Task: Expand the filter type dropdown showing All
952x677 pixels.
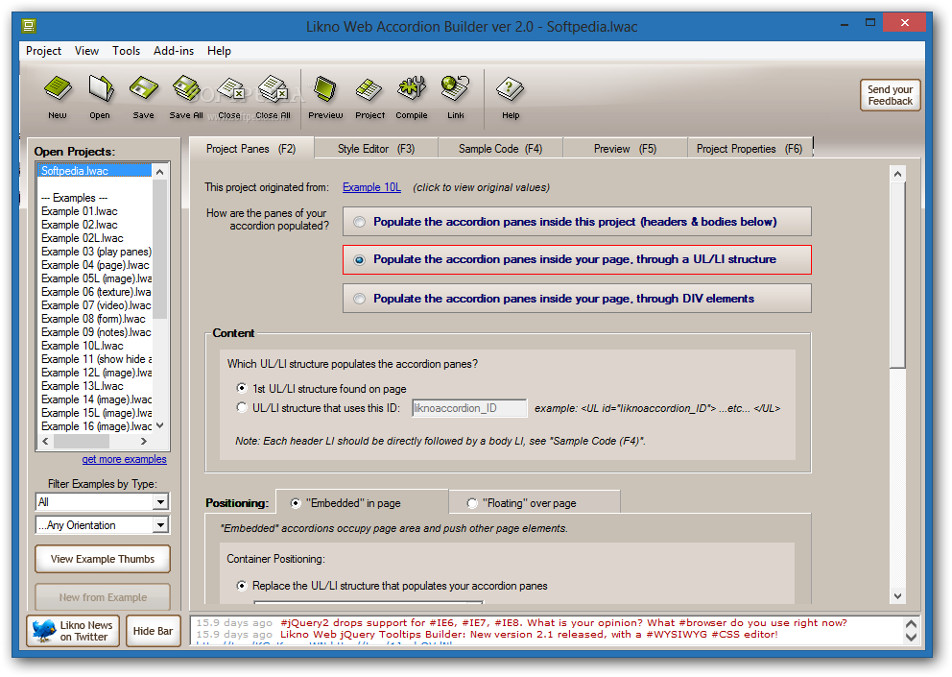Action: pyautogui.click(x=160, y=502)
